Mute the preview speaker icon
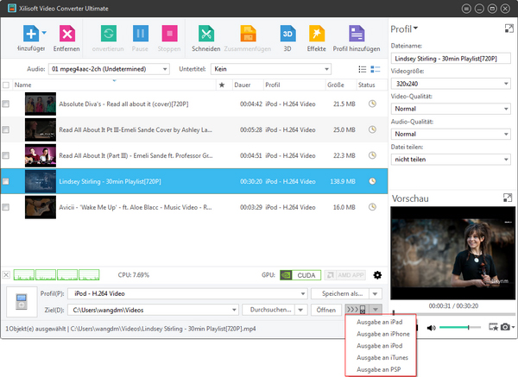 pos(431,328)
